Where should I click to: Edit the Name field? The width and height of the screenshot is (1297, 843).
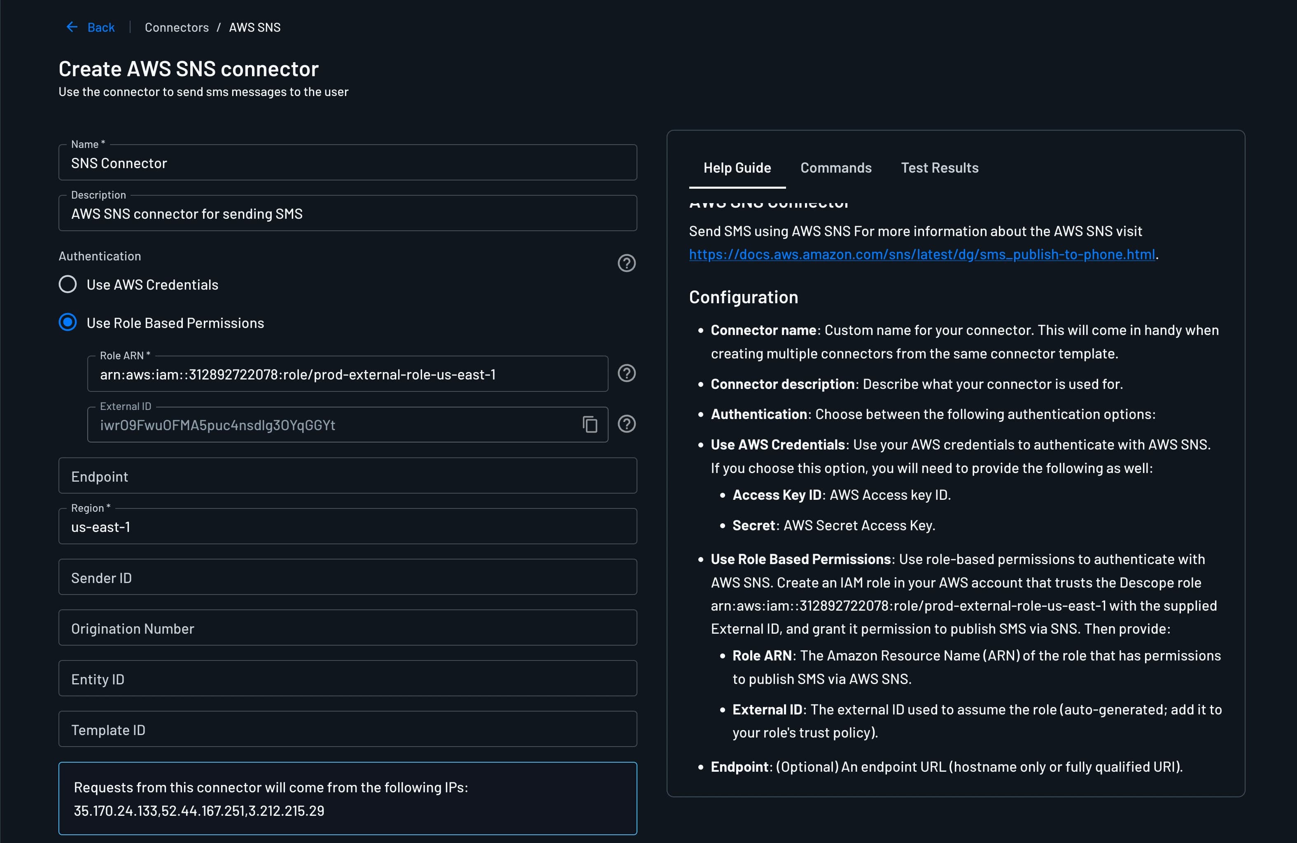(348, 162)
